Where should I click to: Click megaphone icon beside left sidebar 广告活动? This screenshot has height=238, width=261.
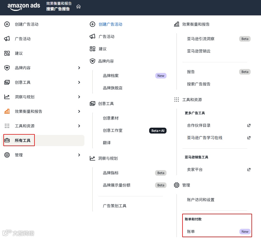coord(7,39)
